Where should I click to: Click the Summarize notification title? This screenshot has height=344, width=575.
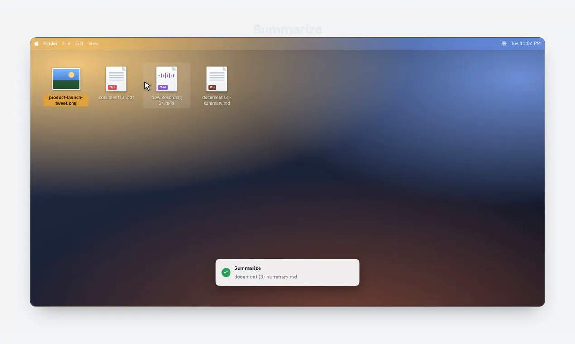click(x=248, y=268)
